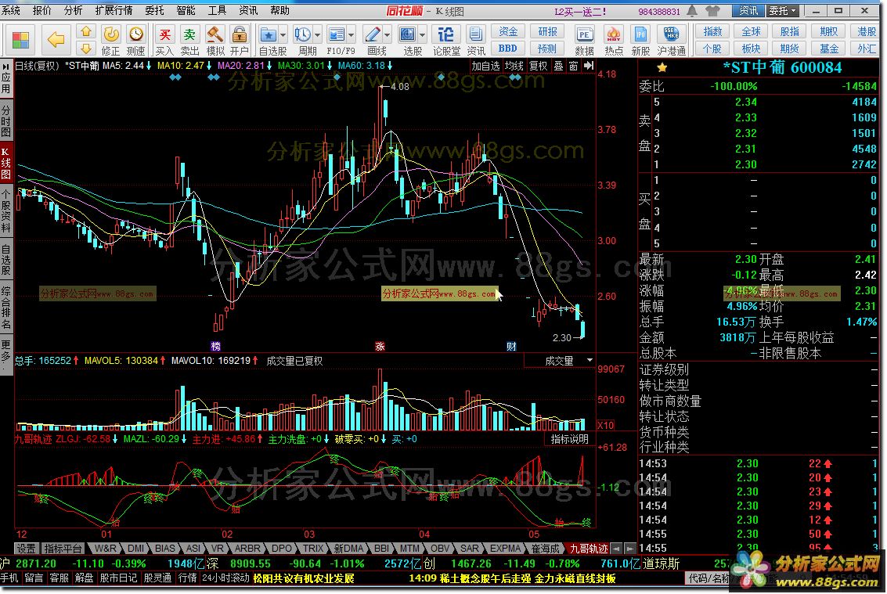Image resolution: width=887 pixels, height=594 pixels.
Task: Click the notification bell icon in title bar
Action: [692, 11]
